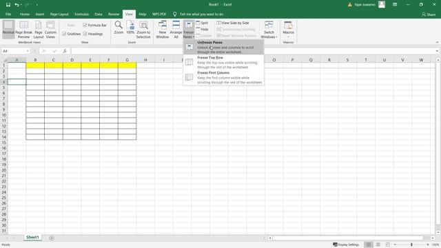Set zoom to 100%
Viewport: 441px width, 248px height.
coord(130,28)
